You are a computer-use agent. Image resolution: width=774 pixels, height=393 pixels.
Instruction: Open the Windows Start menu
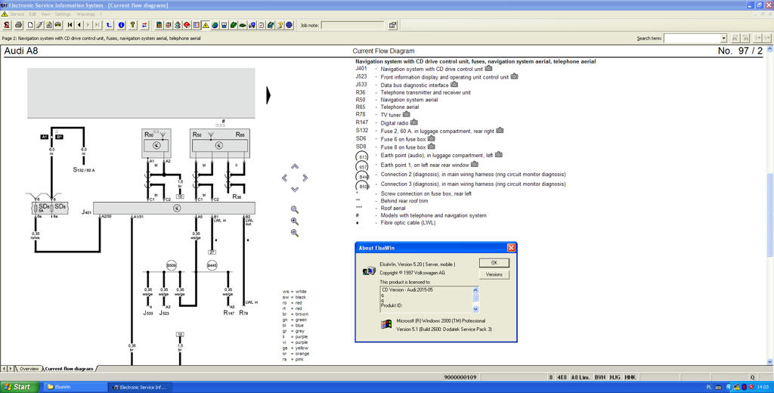(x=20, y=387)
